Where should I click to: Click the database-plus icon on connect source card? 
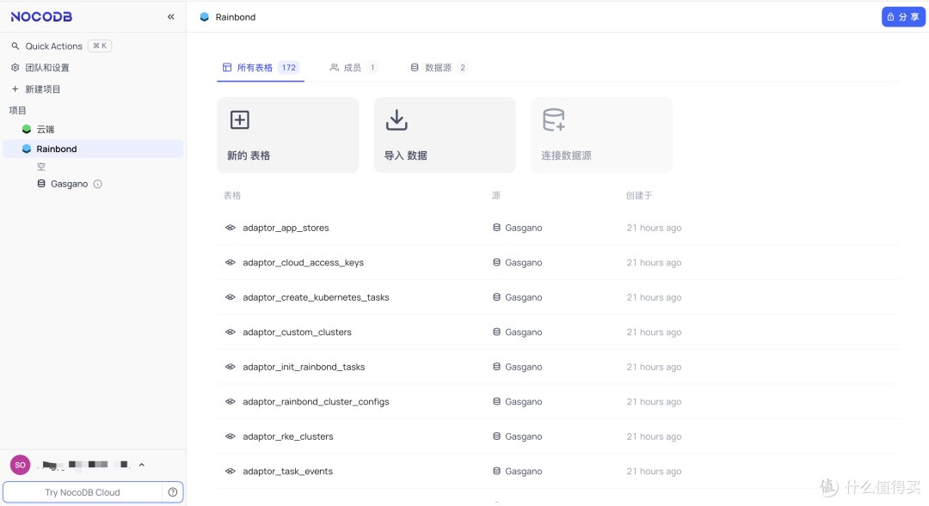tap(553, 119)
